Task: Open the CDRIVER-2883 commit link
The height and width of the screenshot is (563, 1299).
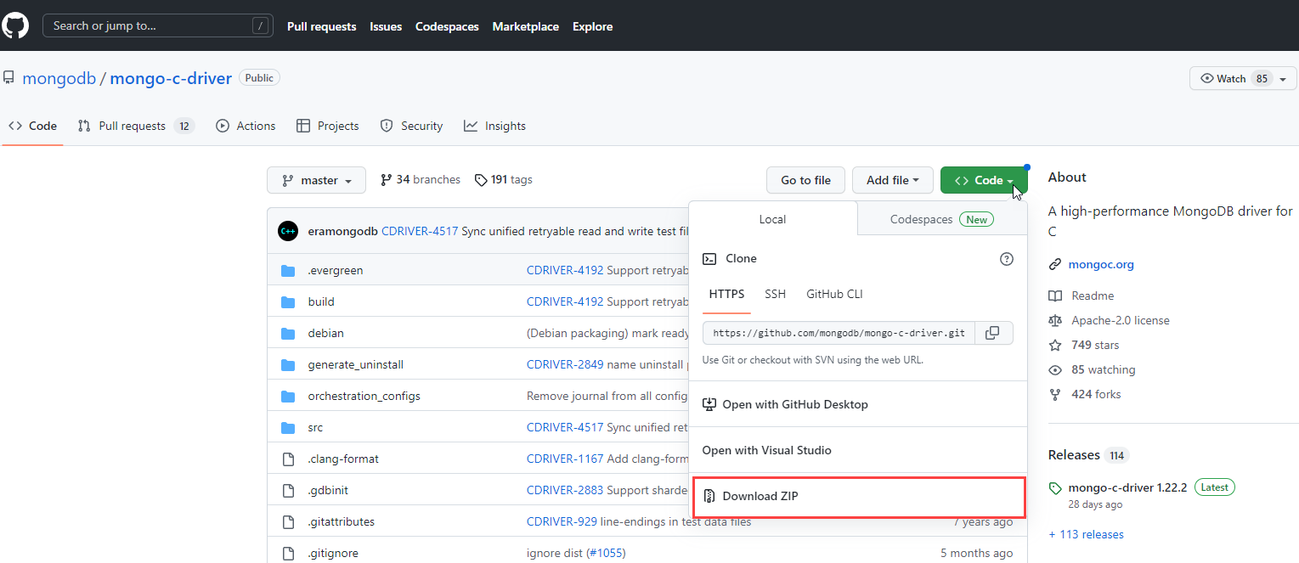Action: click(565, 490)
